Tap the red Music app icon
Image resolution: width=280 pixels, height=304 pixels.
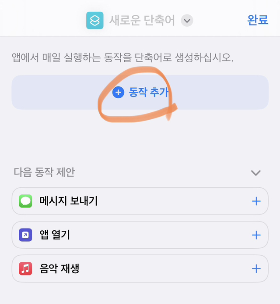25,268
